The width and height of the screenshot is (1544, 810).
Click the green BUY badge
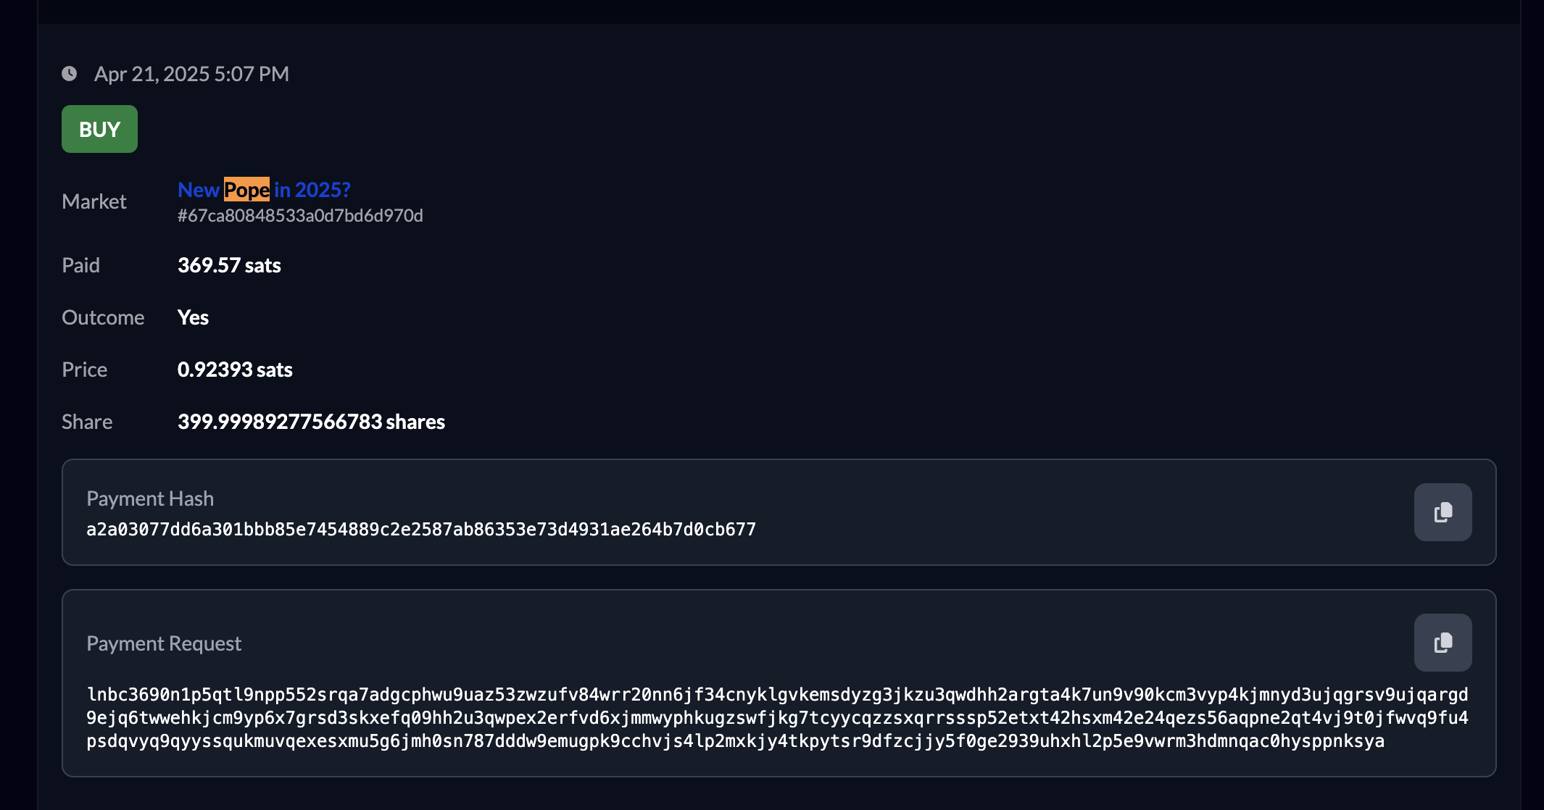[x=99, y=129]
